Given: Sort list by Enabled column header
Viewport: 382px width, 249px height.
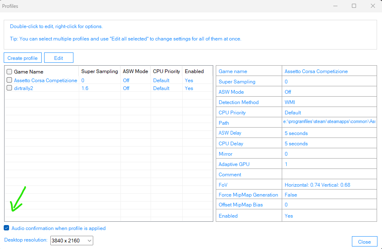Looking at the screenshot, I should click(194, 71).
